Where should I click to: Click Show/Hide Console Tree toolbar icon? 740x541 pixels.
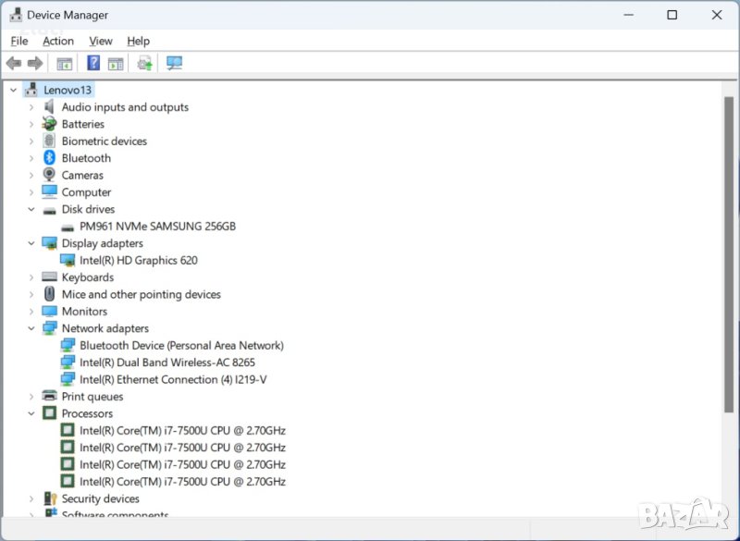[64, 63]
